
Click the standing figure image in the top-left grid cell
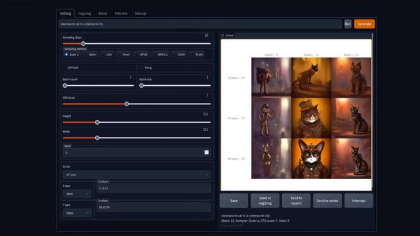[271, 77]
